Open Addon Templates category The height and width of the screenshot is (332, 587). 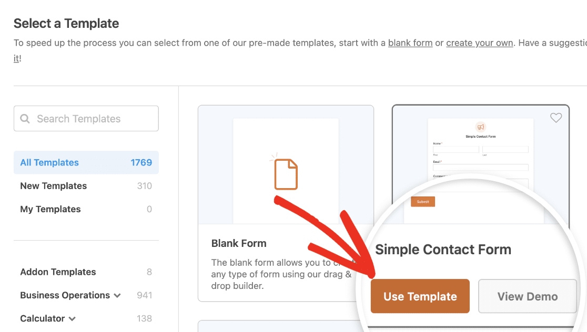point(58,272)
